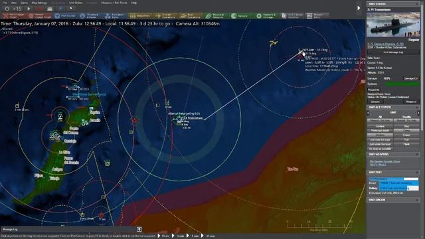Viewport: 425px width, 239px height.
Task: Open the Mounts & Weapons toolbar button
Action: pos(216,16)
